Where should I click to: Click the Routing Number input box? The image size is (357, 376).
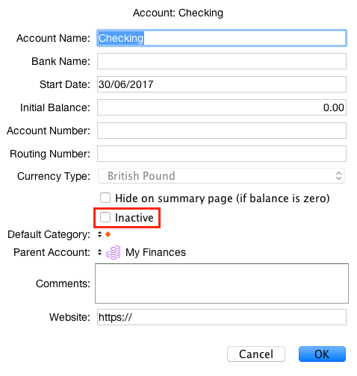click(x=222, y=154)
